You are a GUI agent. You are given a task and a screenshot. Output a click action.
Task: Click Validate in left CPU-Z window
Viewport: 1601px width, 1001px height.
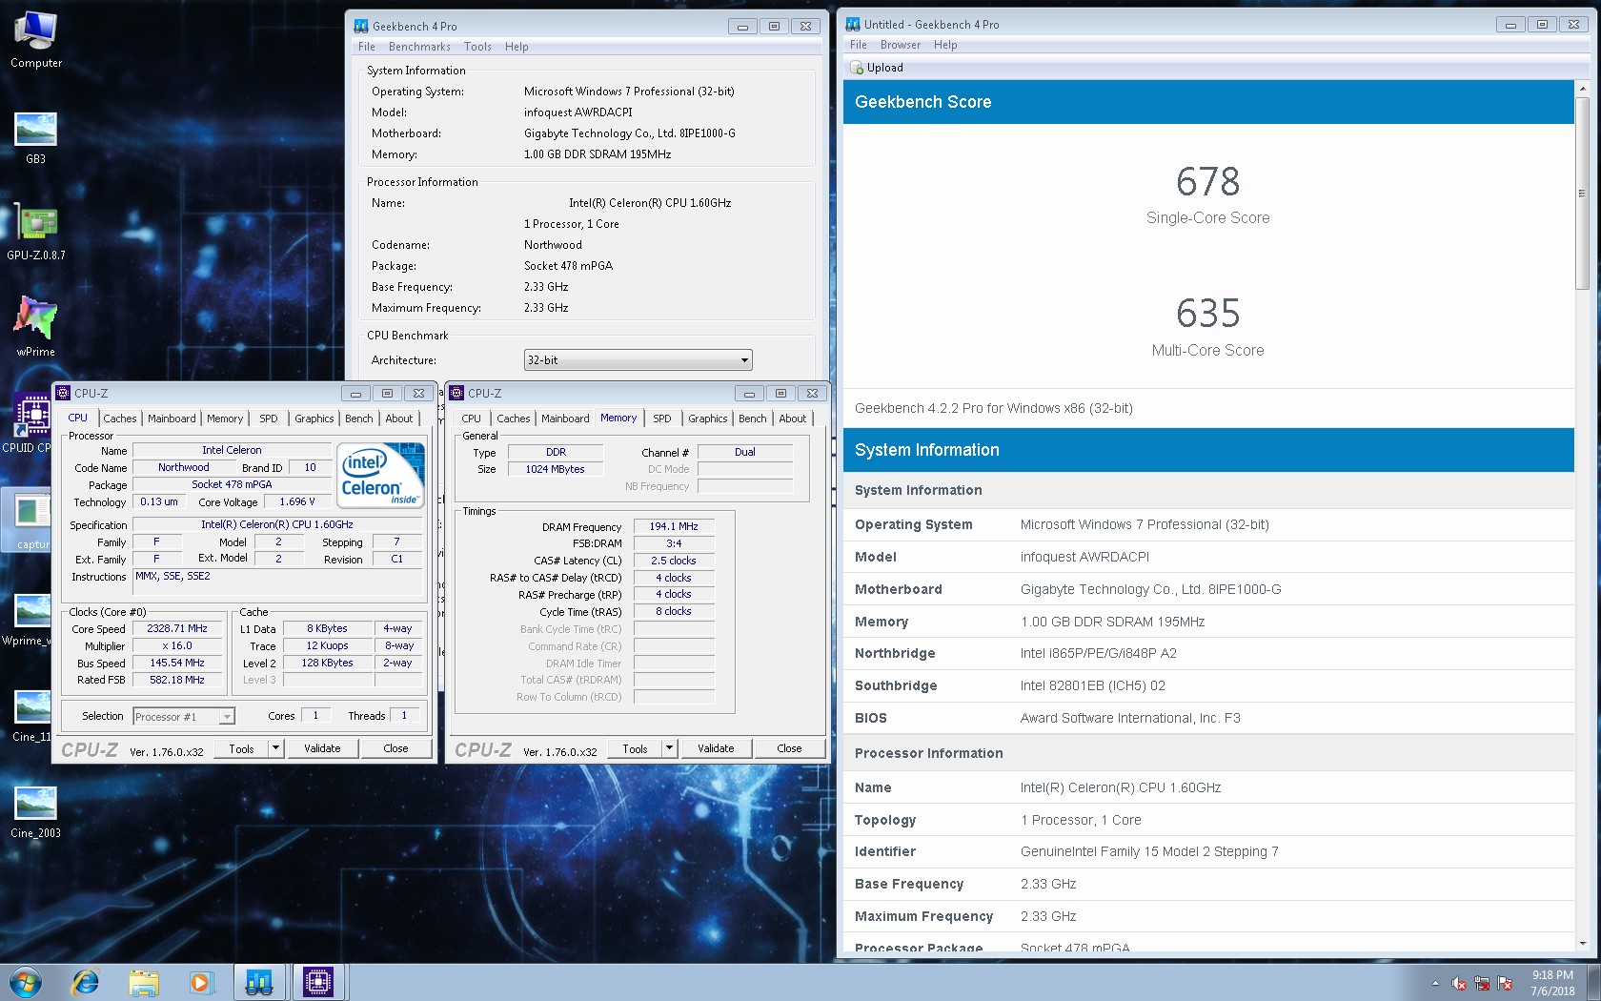pos(322,748)
